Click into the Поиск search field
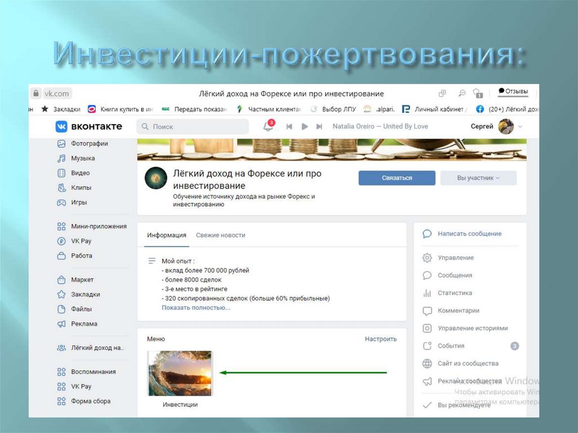 coord(193,126)
